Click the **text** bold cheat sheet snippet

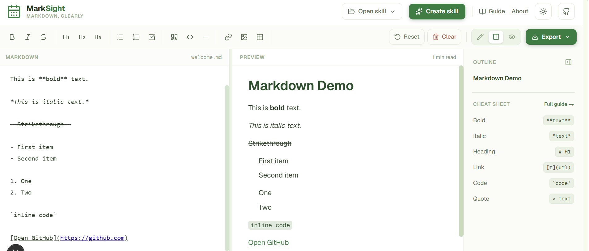(x=558, y=120)
